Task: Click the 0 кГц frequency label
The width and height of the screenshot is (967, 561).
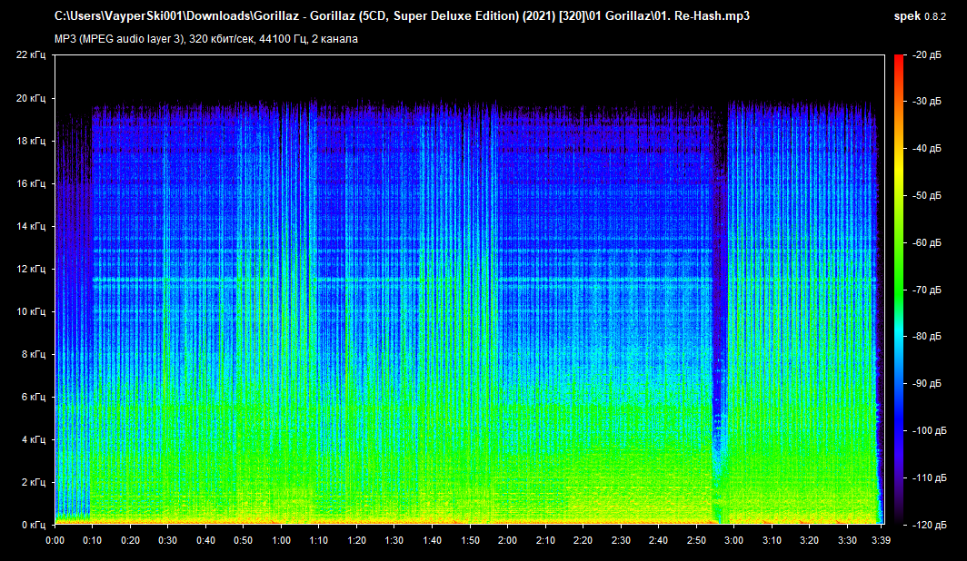Action: point(33,525)
